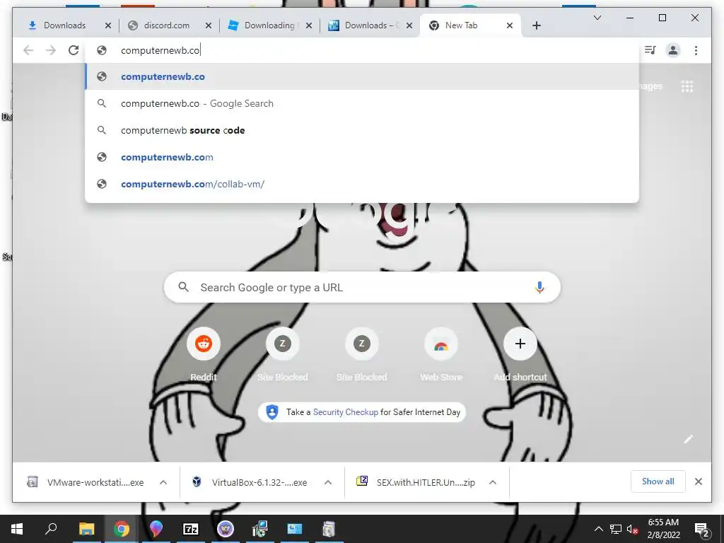Expand options for VirtualBox download
This screenshot has height=543, width=724.
328,482
